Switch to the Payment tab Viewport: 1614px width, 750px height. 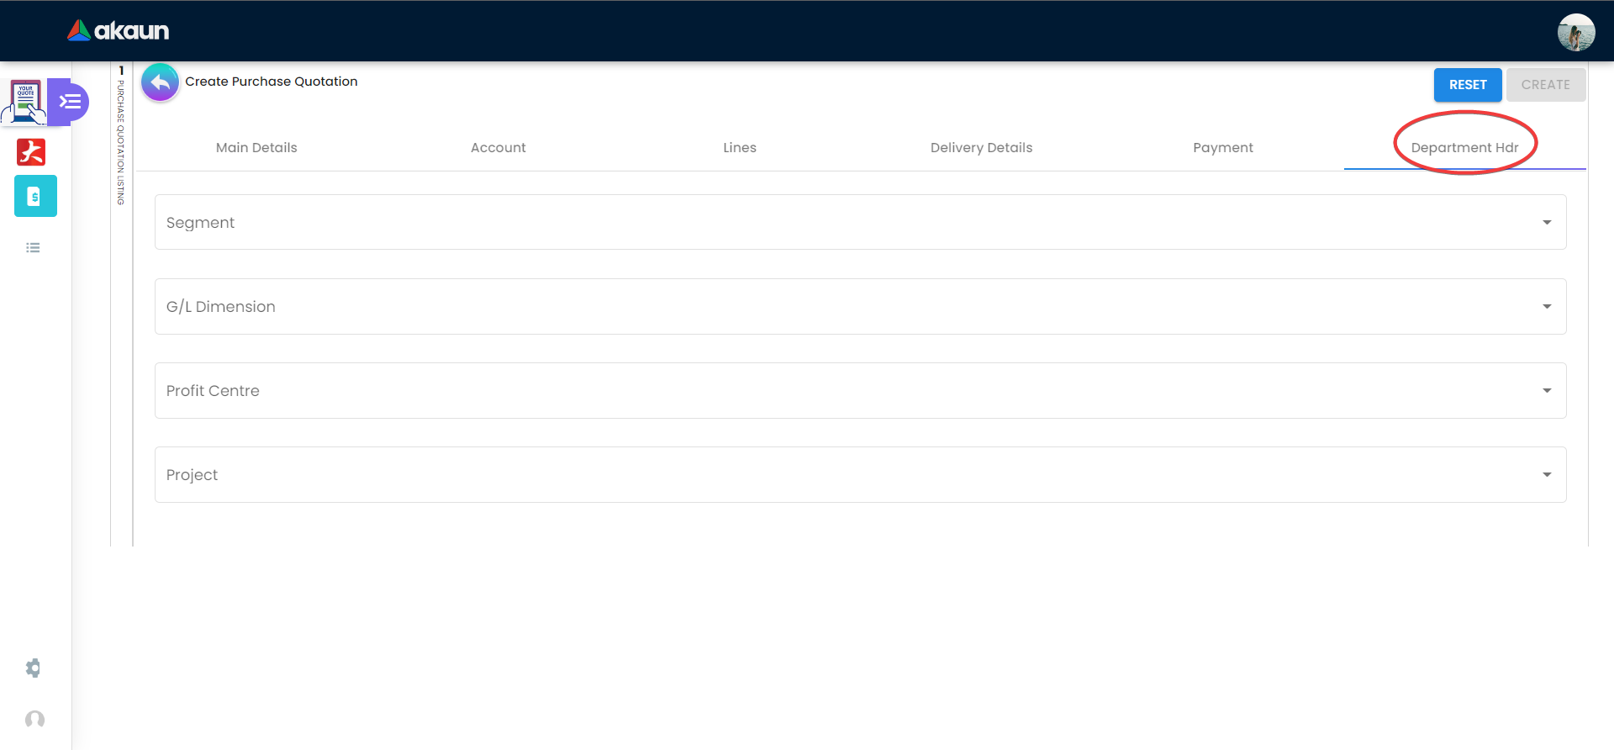[x=1223, y=148]
